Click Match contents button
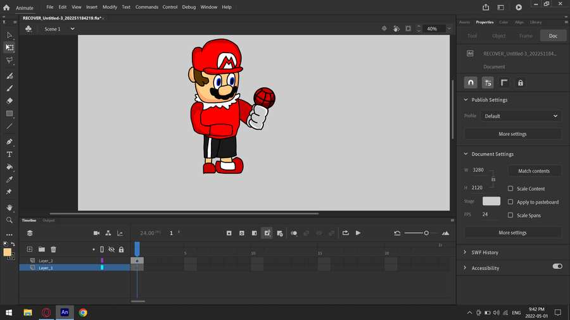 [x=534, y=171]
